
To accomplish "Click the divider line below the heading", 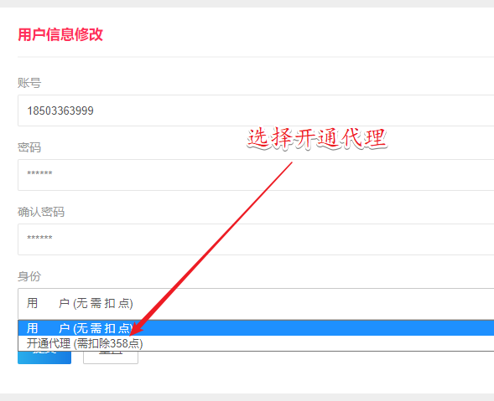I will 256,57.
